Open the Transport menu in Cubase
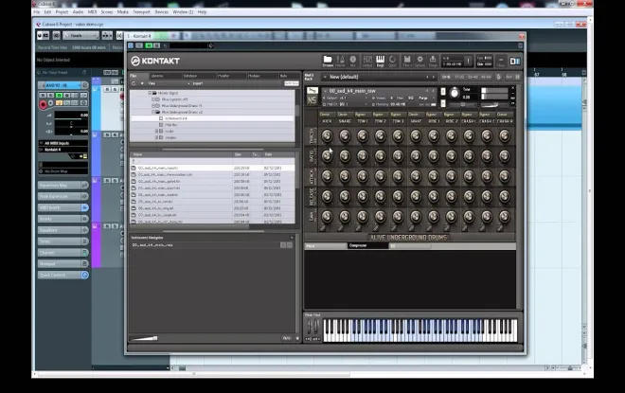The width and height of the screenshot is (625, 393). (141, 12)
